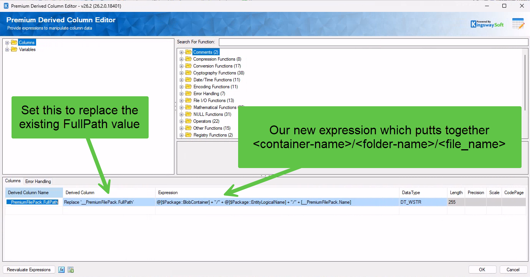
Task: Switch to the Columns tab
Action: (13, 181)
